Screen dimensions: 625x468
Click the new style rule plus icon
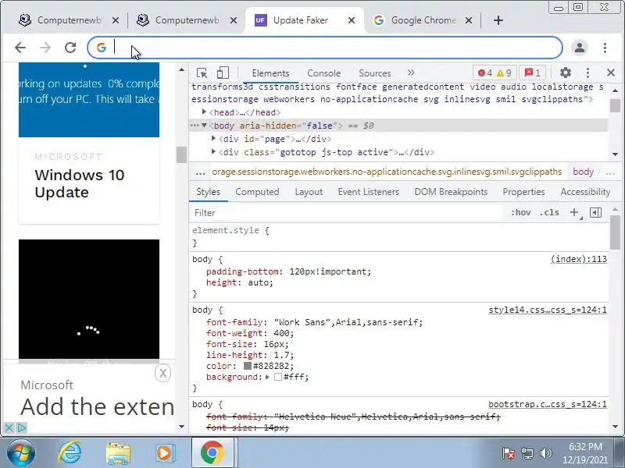tap(574, 212)
